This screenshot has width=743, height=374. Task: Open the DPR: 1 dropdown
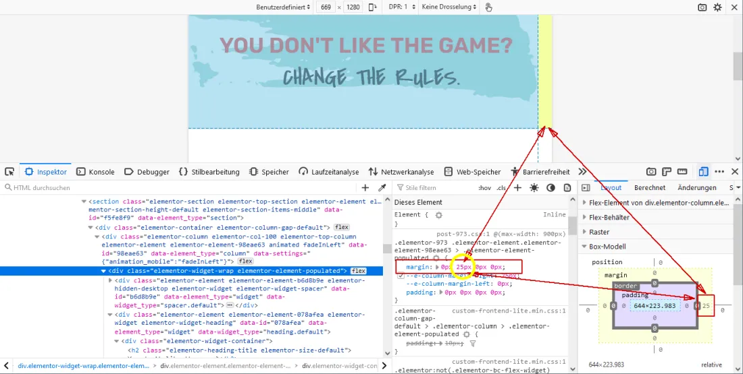tap(402, 7)
